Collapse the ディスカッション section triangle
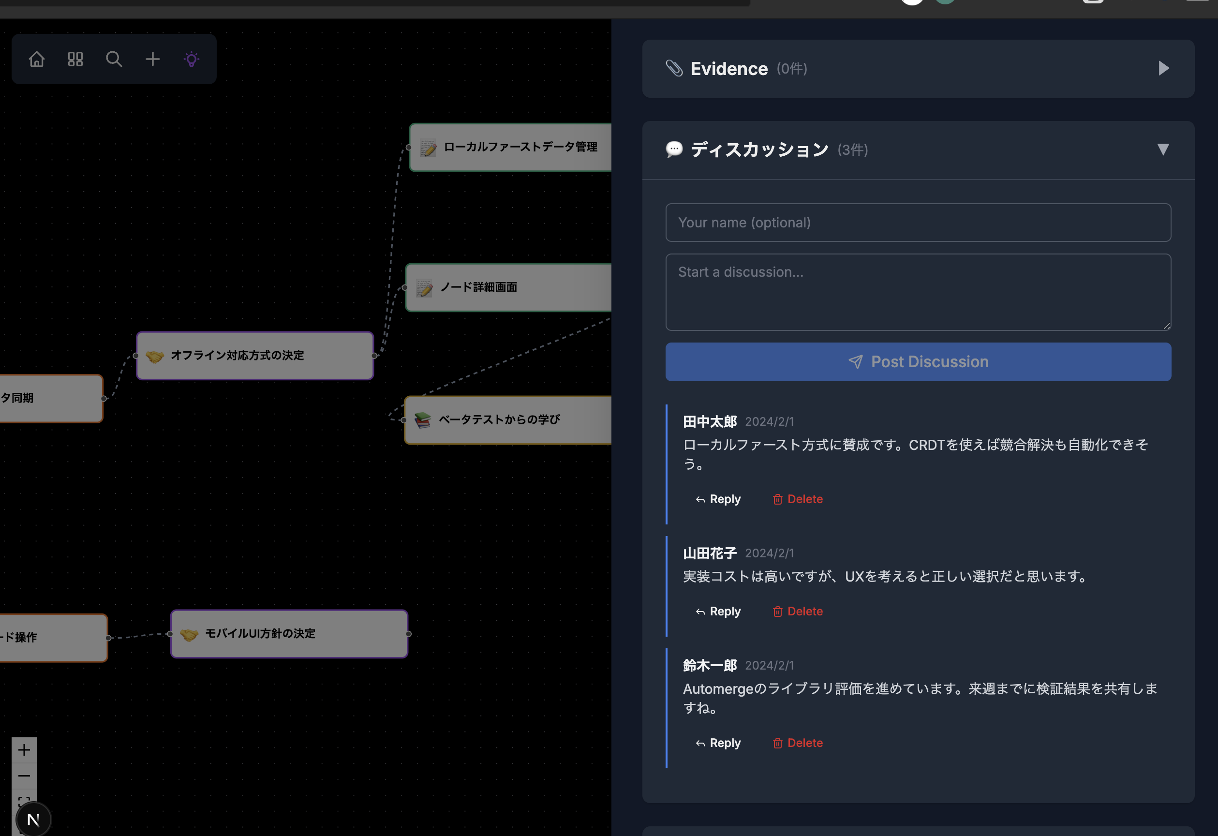The height and width of the screenshot is (836, 1218). point(1163,150)
